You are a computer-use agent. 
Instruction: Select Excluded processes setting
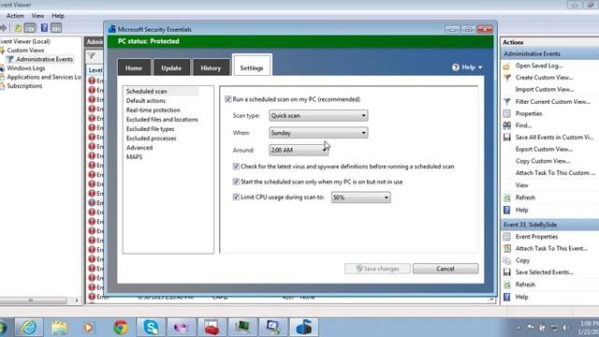(152, 139)
